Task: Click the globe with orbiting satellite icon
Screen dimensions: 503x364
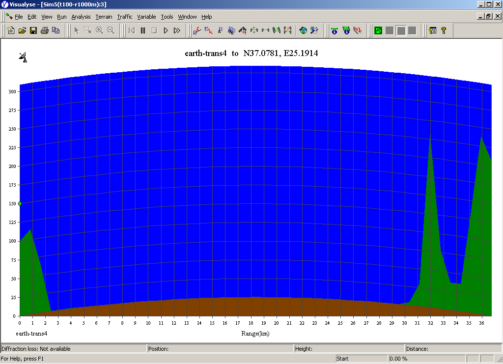Action: click(x=314, y=30)
